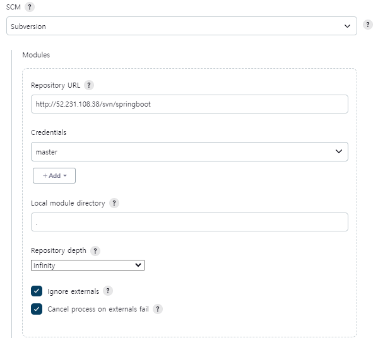Click into Local module directory field
Viewport: 378px width, 338px height.
pyautogui.click(x=189, y=222)
